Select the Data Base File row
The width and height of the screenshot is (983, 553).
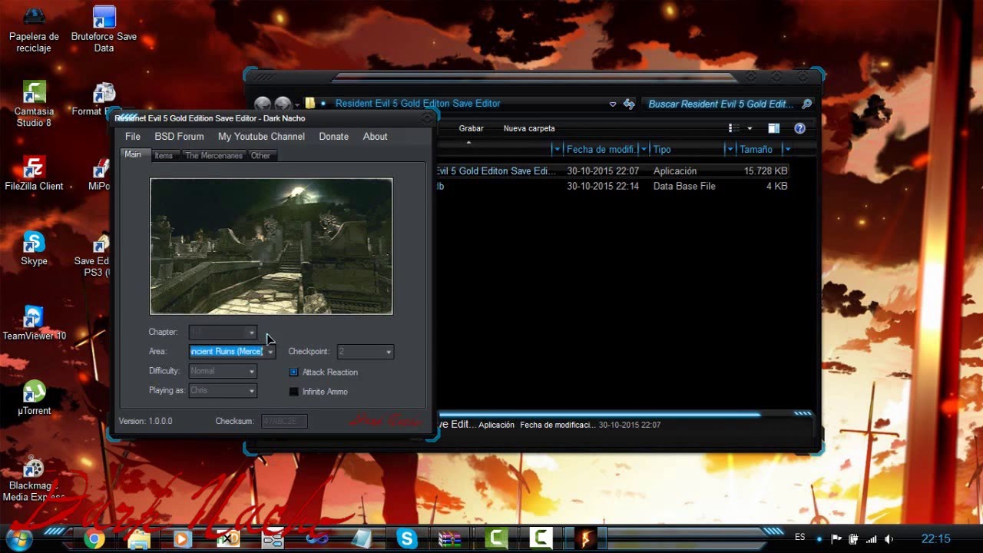612,186
